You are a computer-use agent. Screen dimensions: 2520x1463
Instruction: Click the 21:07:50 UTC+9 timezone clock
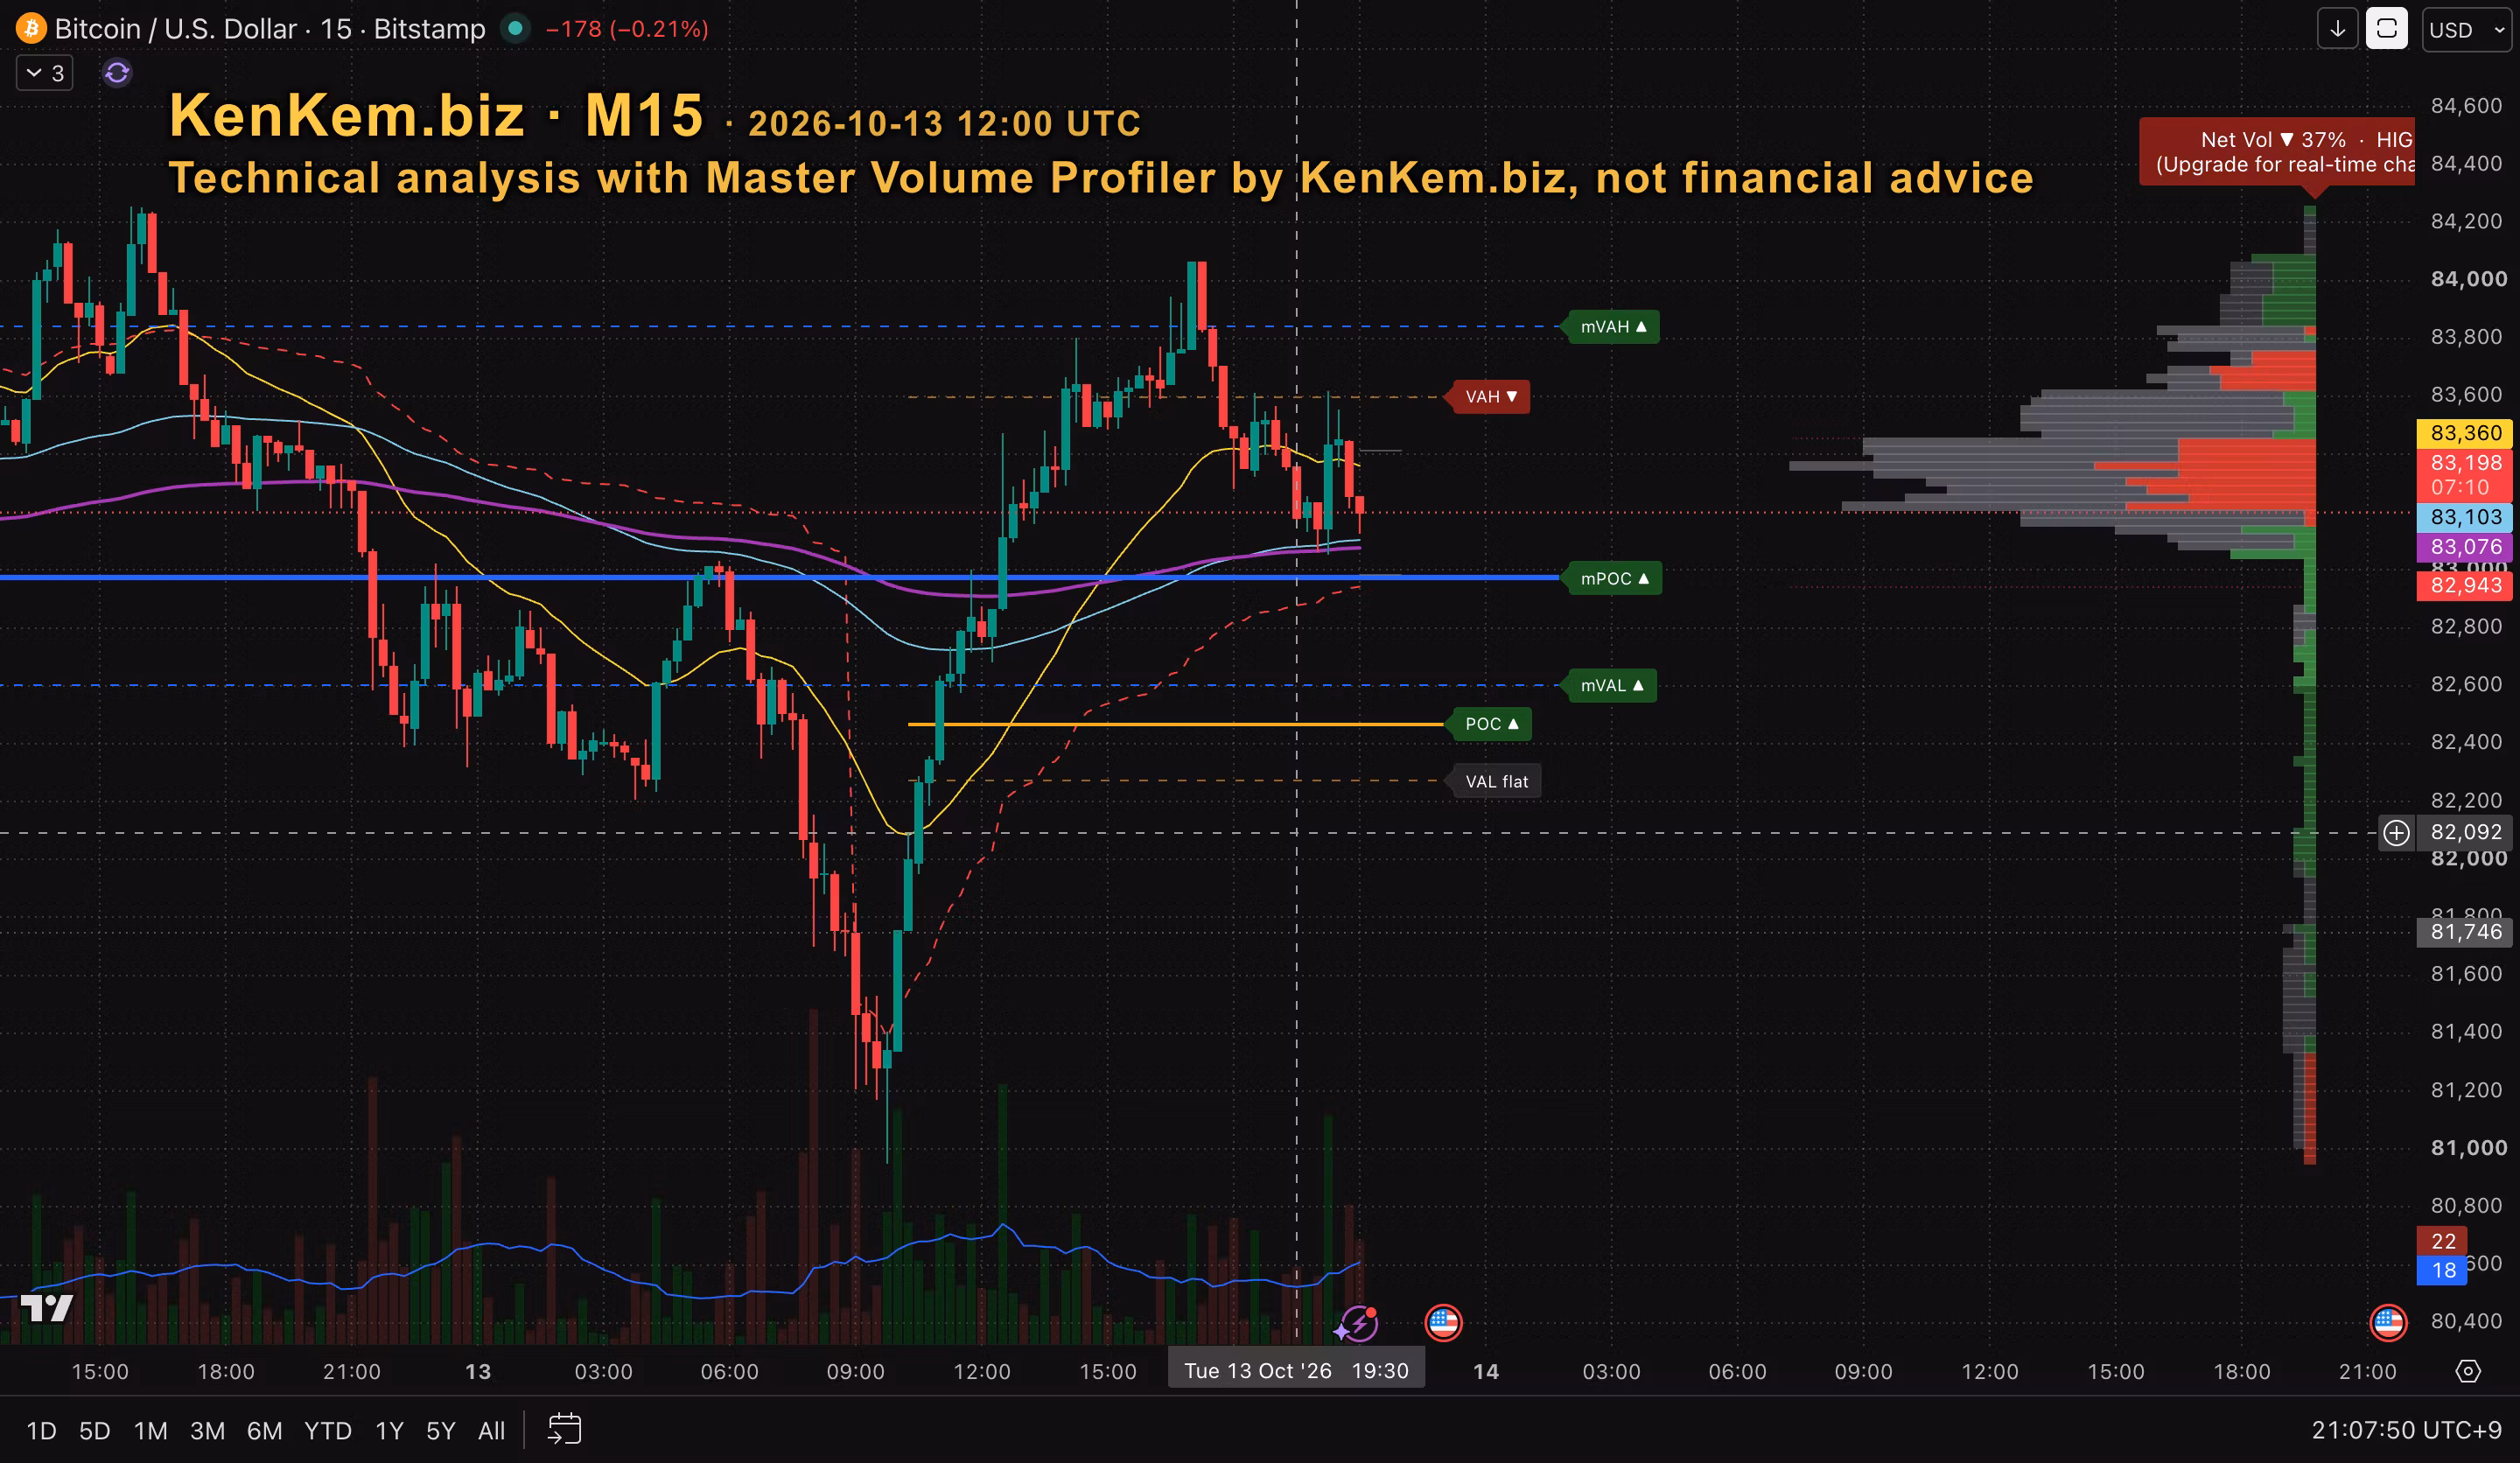pyautogui.click(x=2406, y=1430)
